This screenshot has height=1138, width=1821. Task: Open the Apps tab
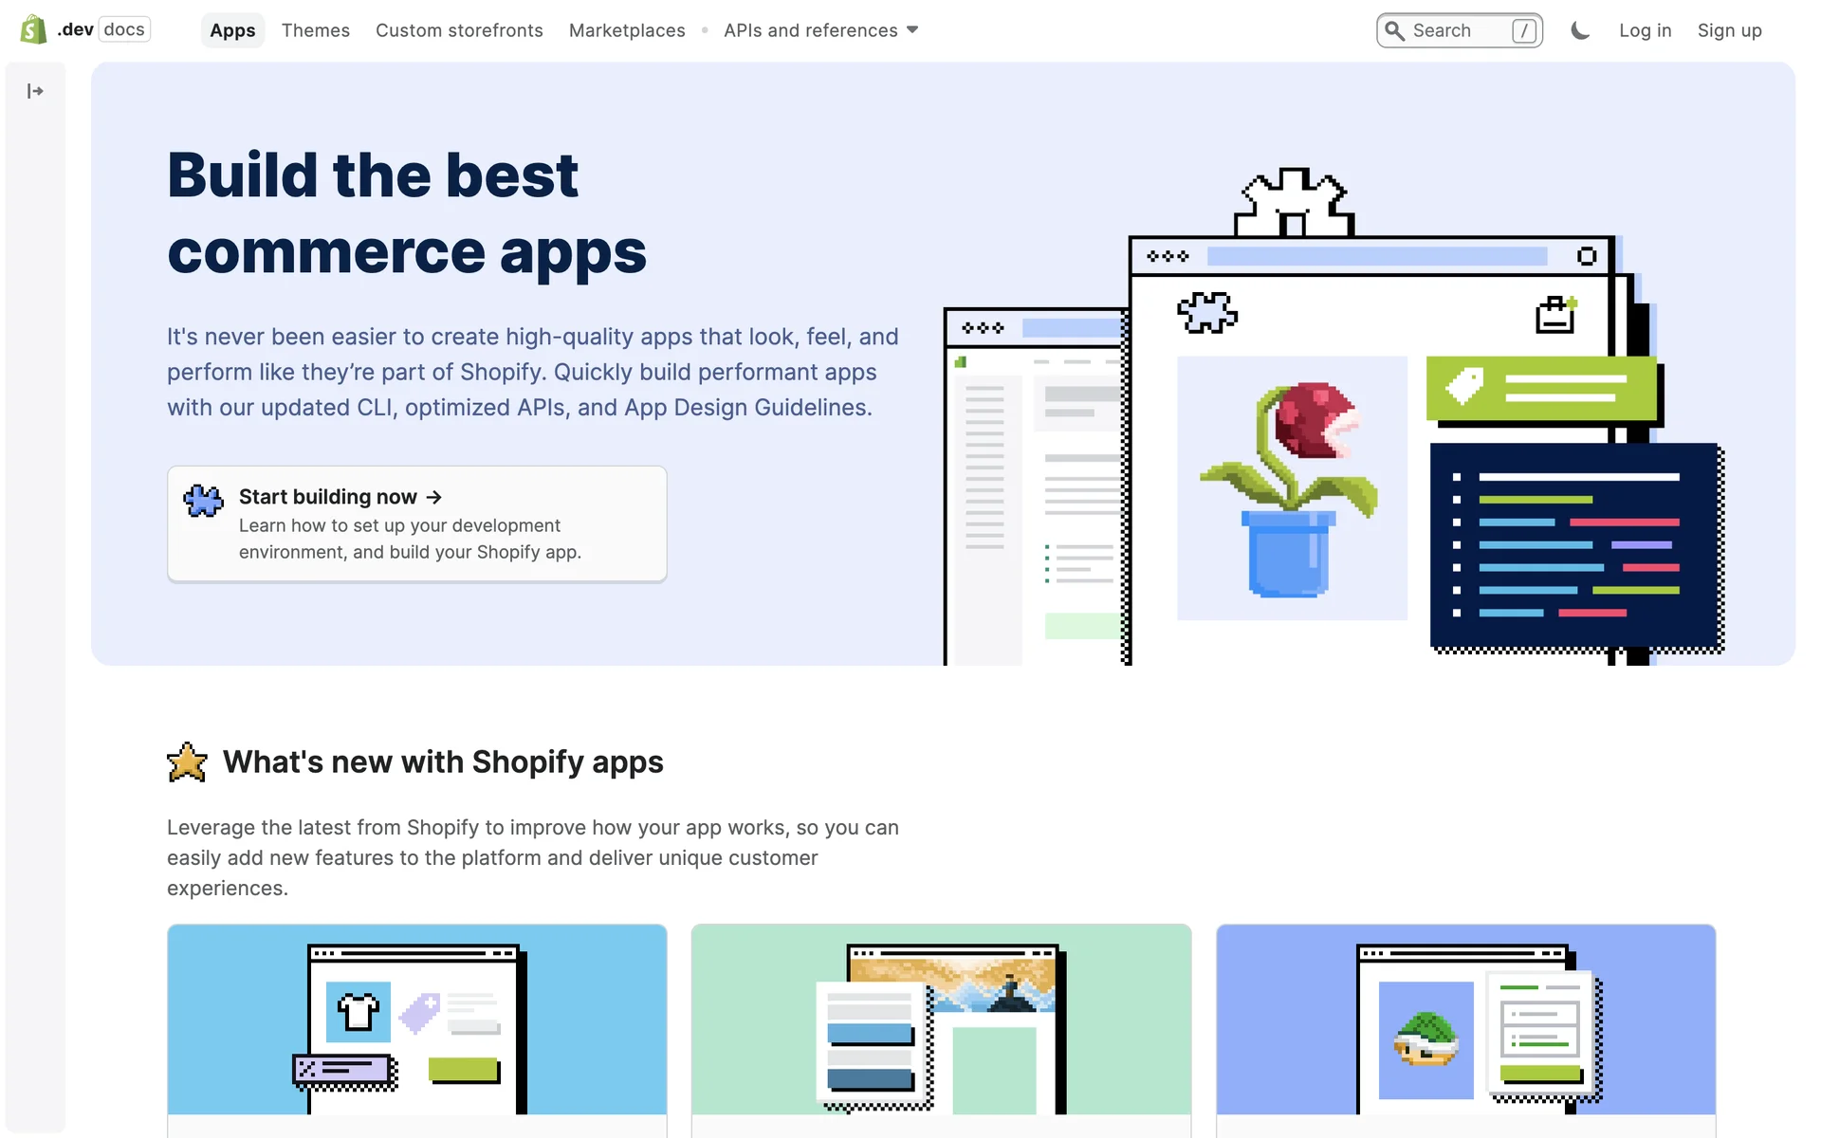232,30
